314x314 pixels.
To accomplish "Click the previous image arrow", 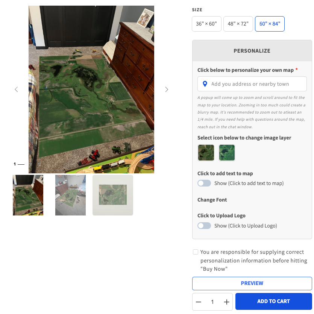I will coord(17,89).
